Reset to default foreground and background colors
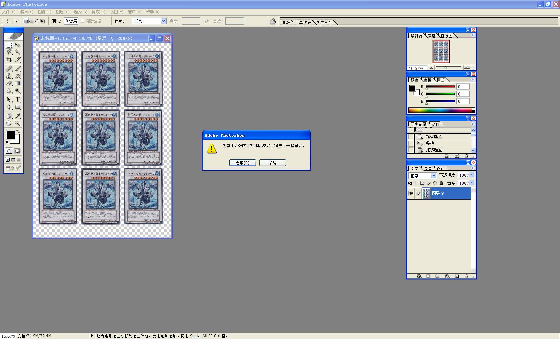Image resolution: width=560 pixels, height=339 pixels. click(x=7, y=142)
